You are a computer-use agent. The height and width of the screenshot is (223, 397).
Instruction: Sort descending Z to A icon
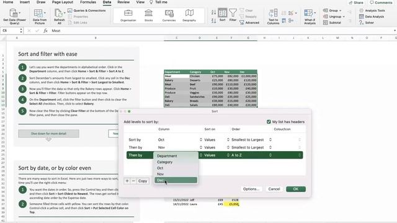coord(213,20)
